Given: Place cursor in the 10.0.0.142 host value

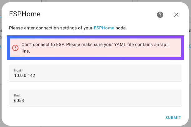Looking at the screenshot, I should coord(25,75).
